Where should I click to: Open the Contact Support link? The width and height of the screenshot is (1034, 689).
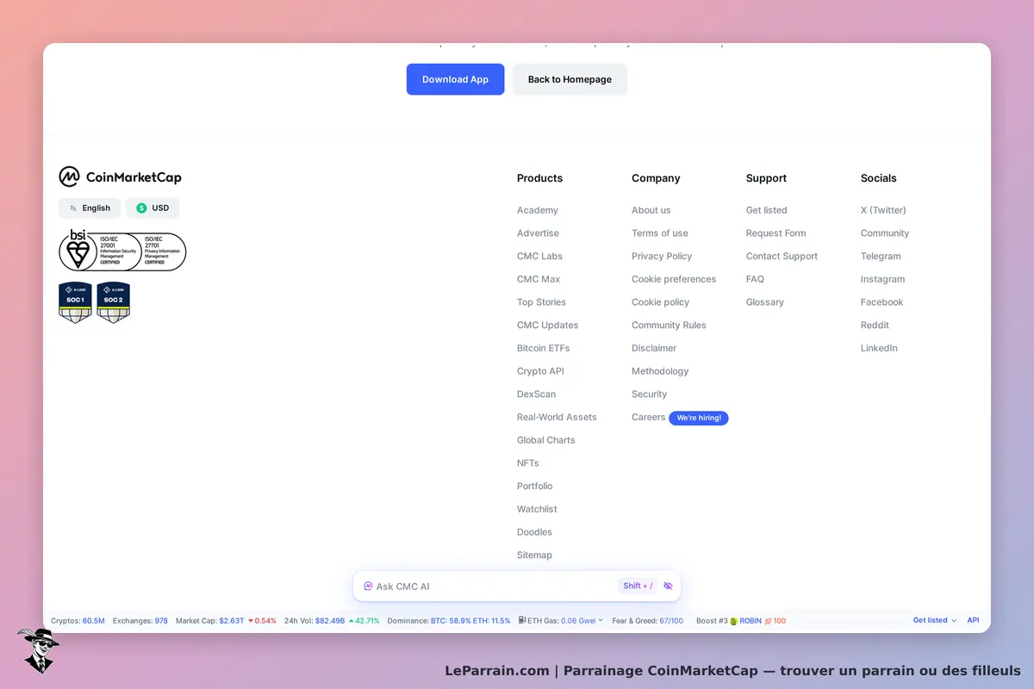pyautogui.click(x=782, y=256)
